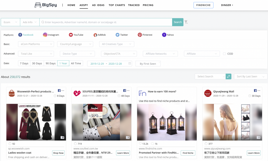Click Learn More on Qiyuejiwang ad
The width and height of the screenshot is (268, 161).
254,153
